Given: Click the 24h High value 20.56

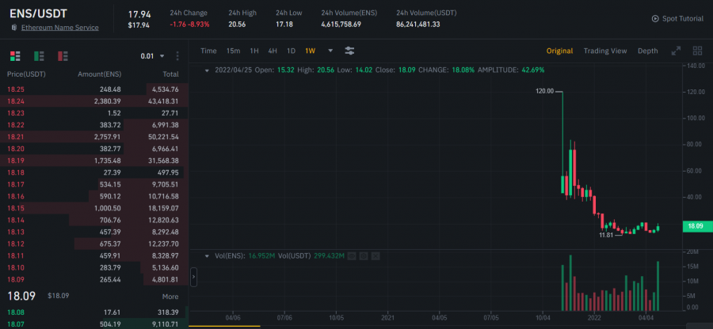Looking at the screenshot, I should [237, 25].
